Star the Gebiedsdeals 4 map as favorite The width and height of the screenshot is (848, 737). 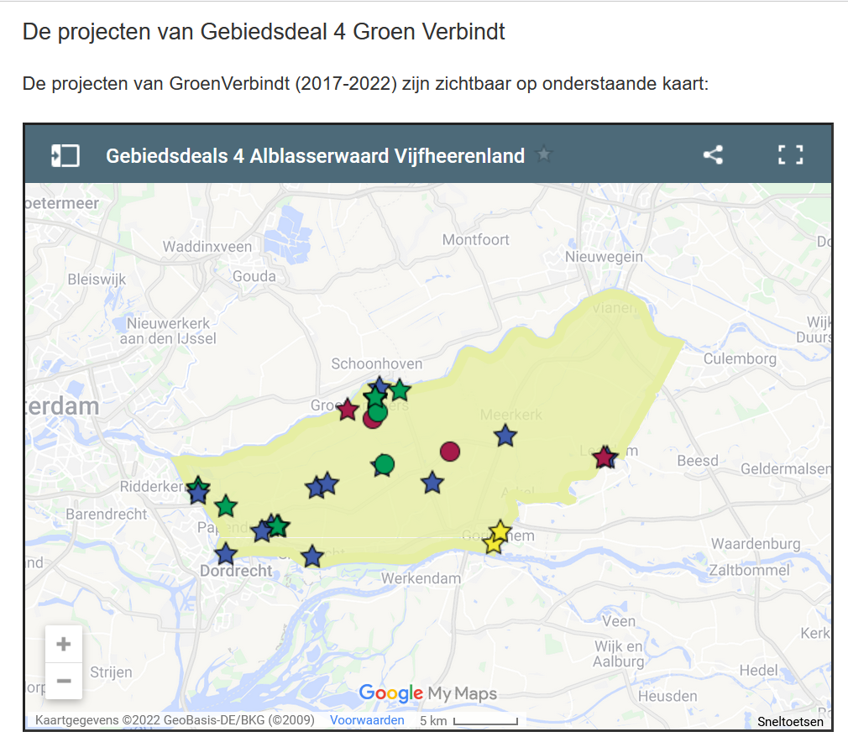tap(545, 155)
